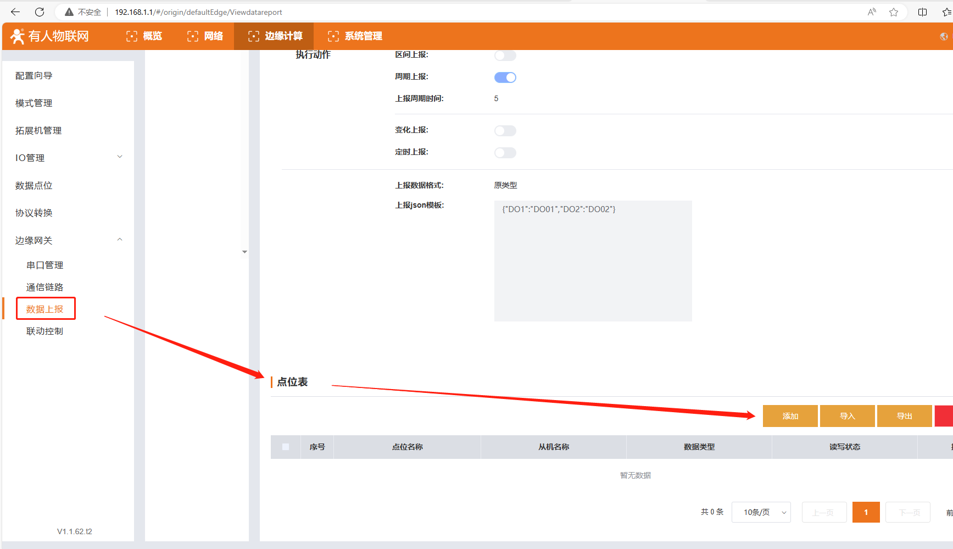Expand the IO管理 sidebar menu

(x=69, y=158)
